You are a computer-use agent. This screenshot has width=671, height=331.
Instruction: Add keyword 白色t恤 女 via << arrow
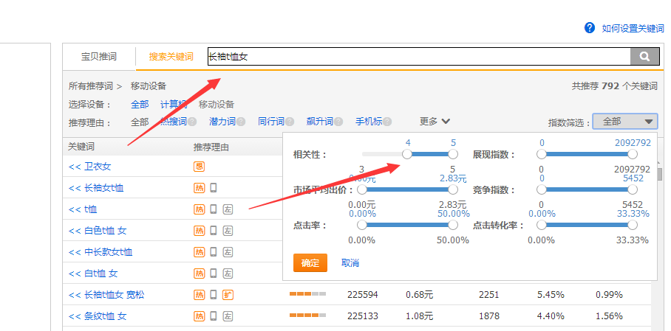tap(74, 231)
